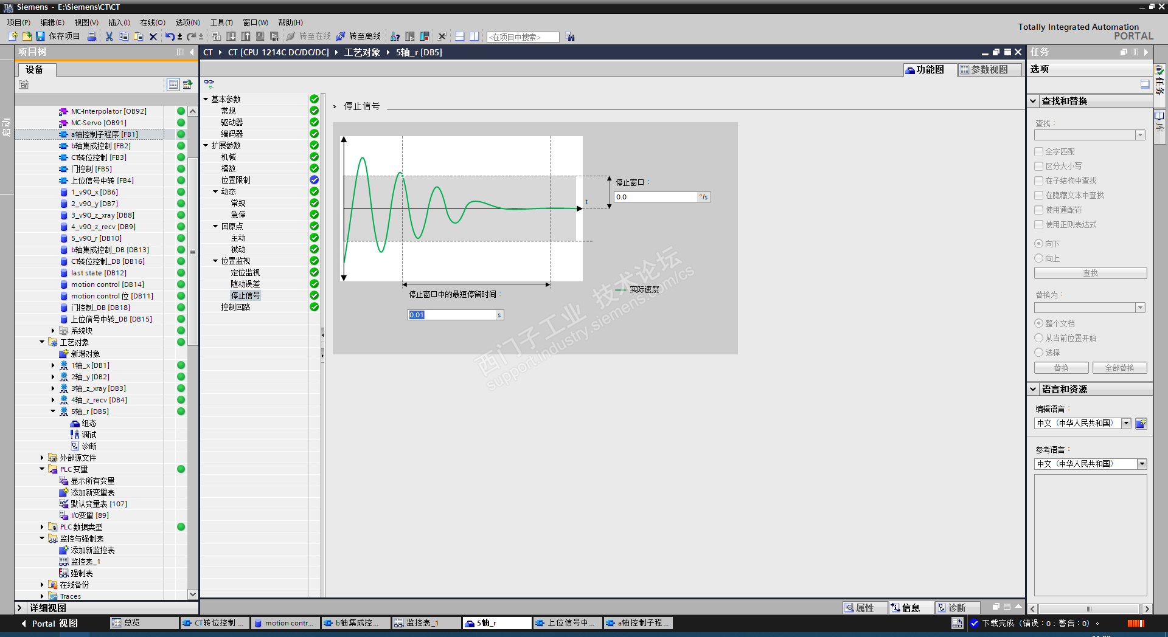The height and width of the screenshot is (637, 1168).
Task: Enable the 区分大小写 checkbox
Action: click(1039, 166)
